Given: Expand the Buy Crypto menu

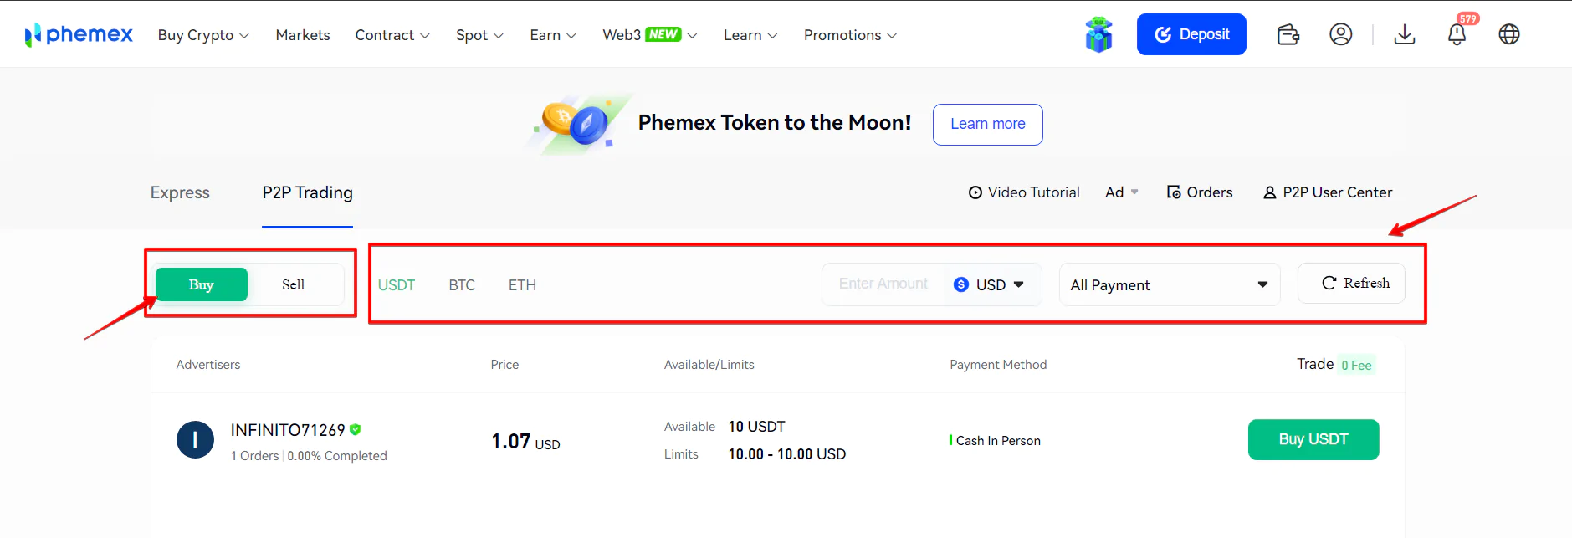Looking at the screenshot, I should pyautogui.click(x=203, y=35).
